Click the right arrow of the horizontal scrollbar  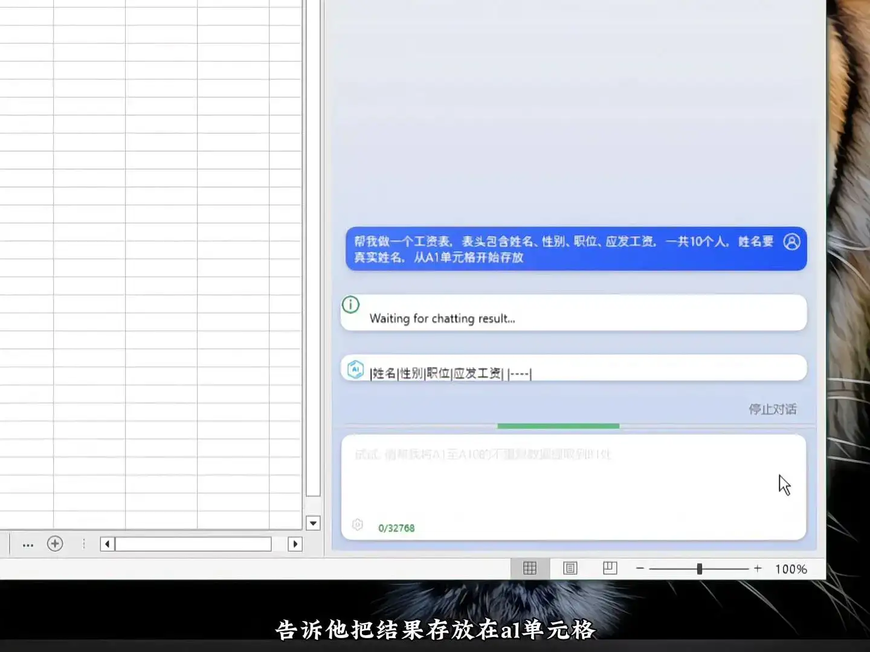295,544
